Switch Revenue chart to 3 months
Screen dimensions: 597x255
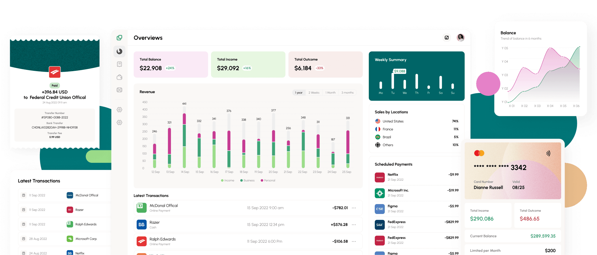[x=347, y=93]
